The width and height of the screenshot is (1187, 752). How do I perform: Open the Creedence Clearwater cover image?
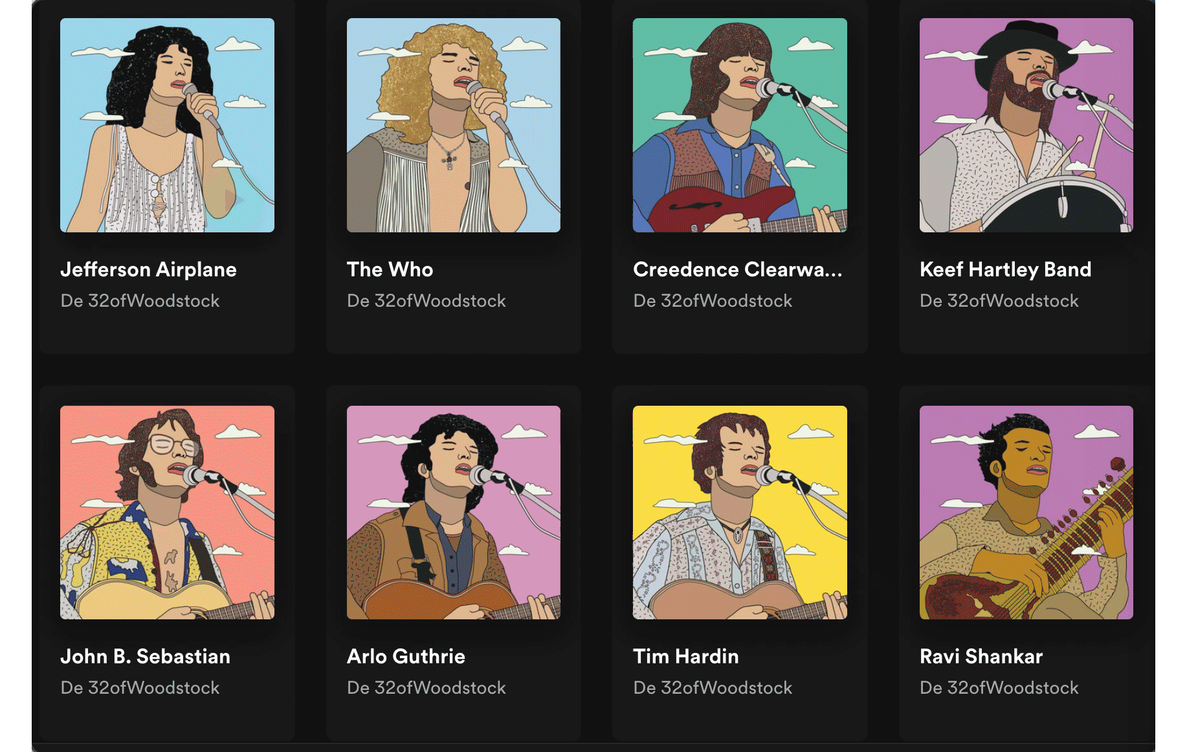(740, 125)
